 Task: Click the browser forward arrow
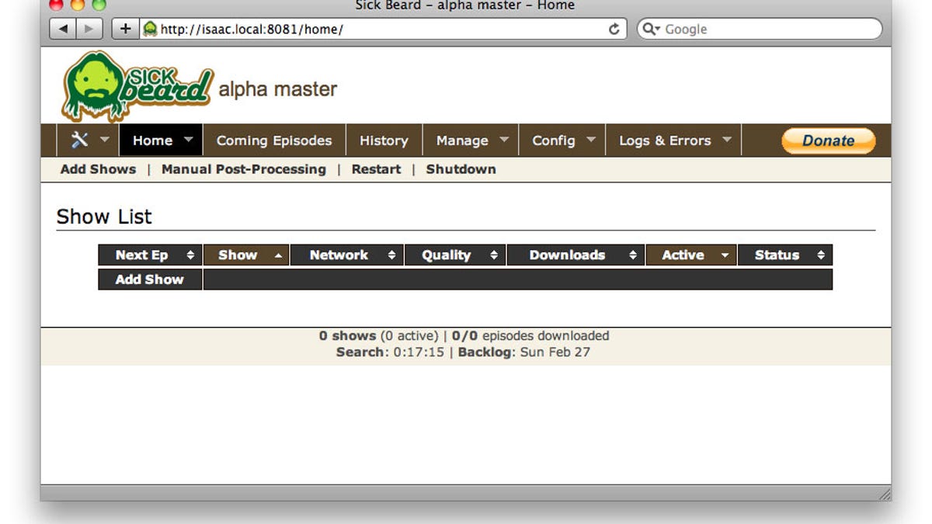(89, 29)
